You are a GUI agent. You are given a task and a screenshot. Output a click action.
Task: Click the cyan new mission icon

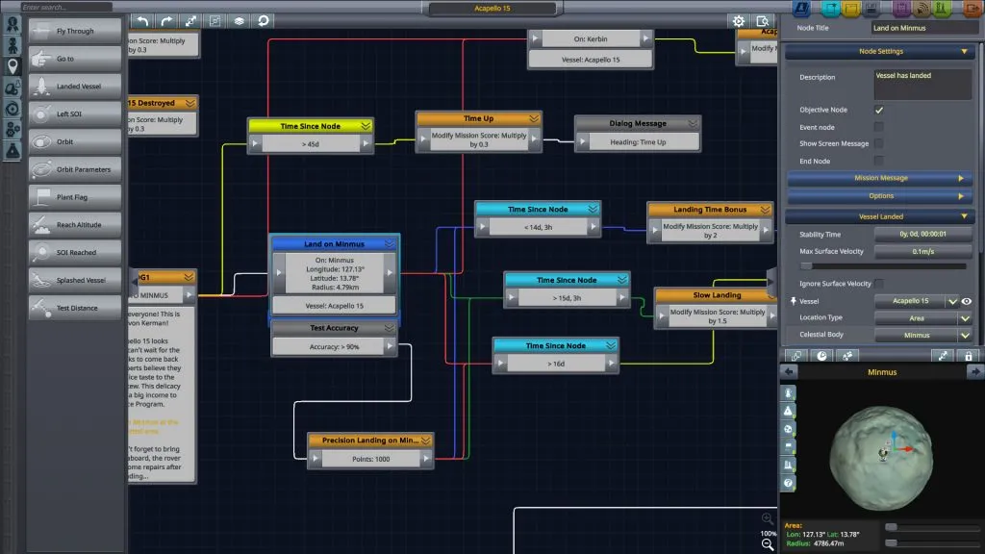tap(830, 8)
